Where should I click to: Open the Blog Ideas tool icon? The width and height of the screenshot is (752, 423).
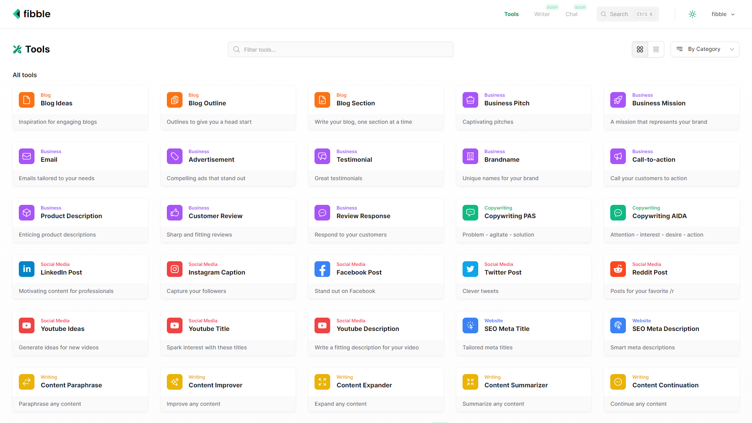(x=27, y=100)
